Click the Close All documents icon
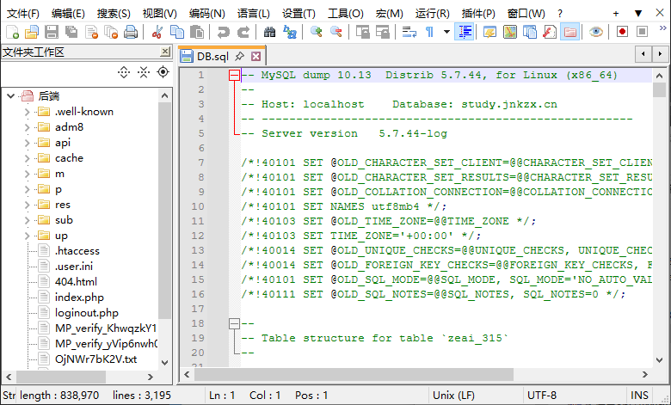 click(x=111, y=32)
